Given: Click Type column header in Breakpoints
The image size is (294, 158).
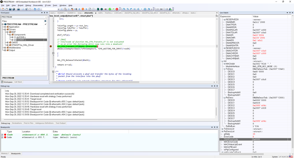Looking at the screenshot, I should pyautogui.click(x=9, y=132).
